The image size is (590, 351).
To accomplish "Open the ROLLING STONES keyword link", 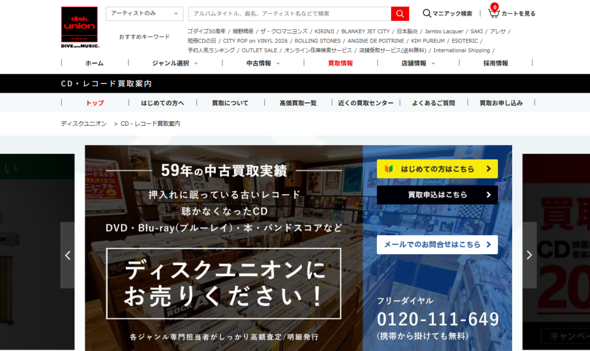I will coord(317,41).
